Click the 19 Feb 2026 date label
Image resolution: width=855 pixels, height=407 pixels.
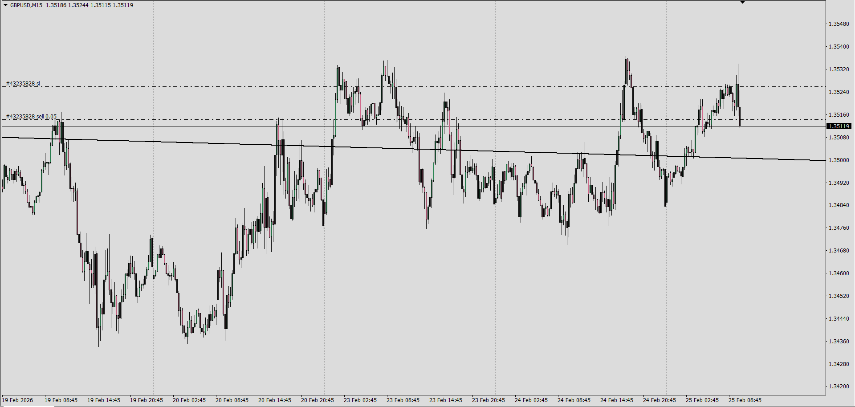tap(17, 400)
